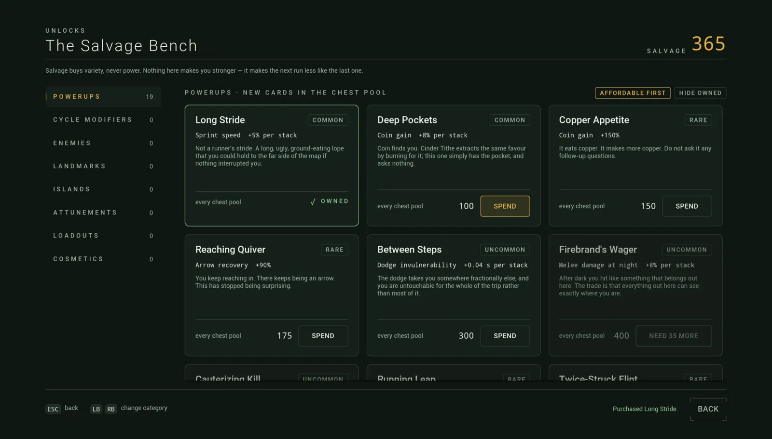Click the Common tag on Long Stride
The image size is (772, 439).
click(x=328, y=120)
